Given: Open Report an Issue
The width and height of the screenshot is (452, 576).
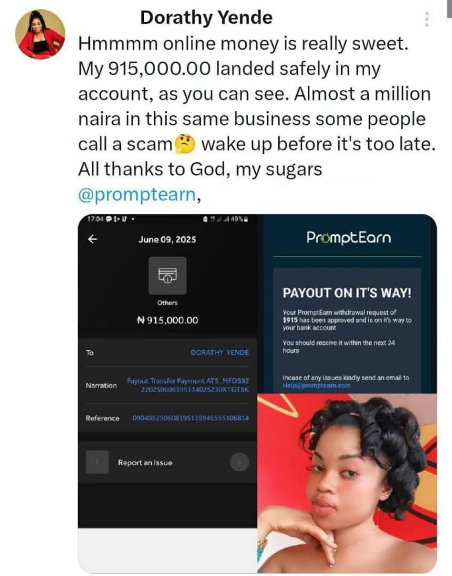Looking at the screenshot, I should 168,462.
